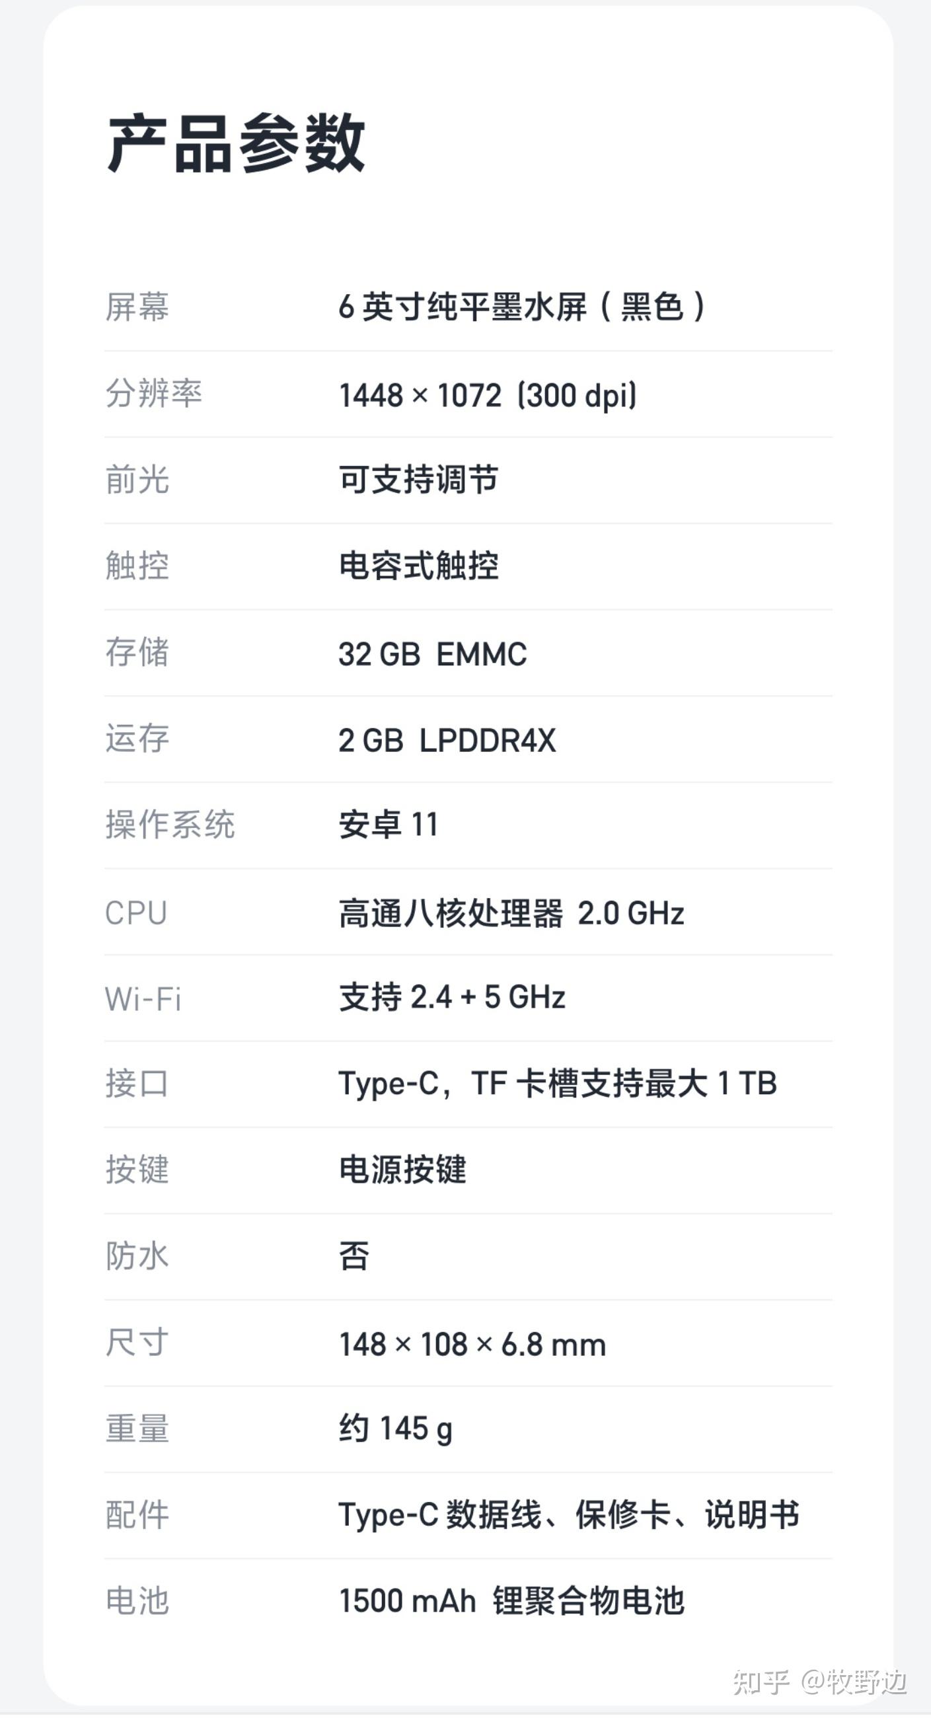Screen dimensions: 931x1720
Task: Click the 安卓 11 value
Action: 388,825
